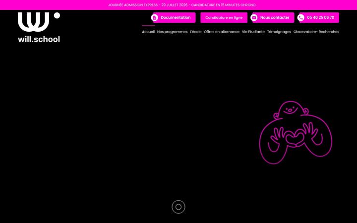Open the L'école menu
This screenshot has height=223, width=357.
click(195, 32)
